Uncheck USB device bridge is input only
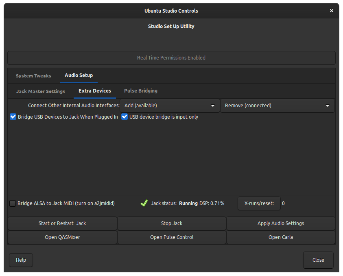Screen dimensions: 343x276 (x=125, y=117)
